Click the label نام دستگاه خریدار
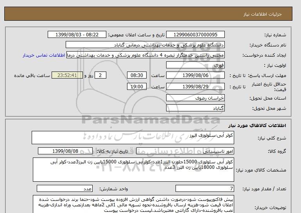This screenshot has height=213, width=301. click(x=268, y=45)
